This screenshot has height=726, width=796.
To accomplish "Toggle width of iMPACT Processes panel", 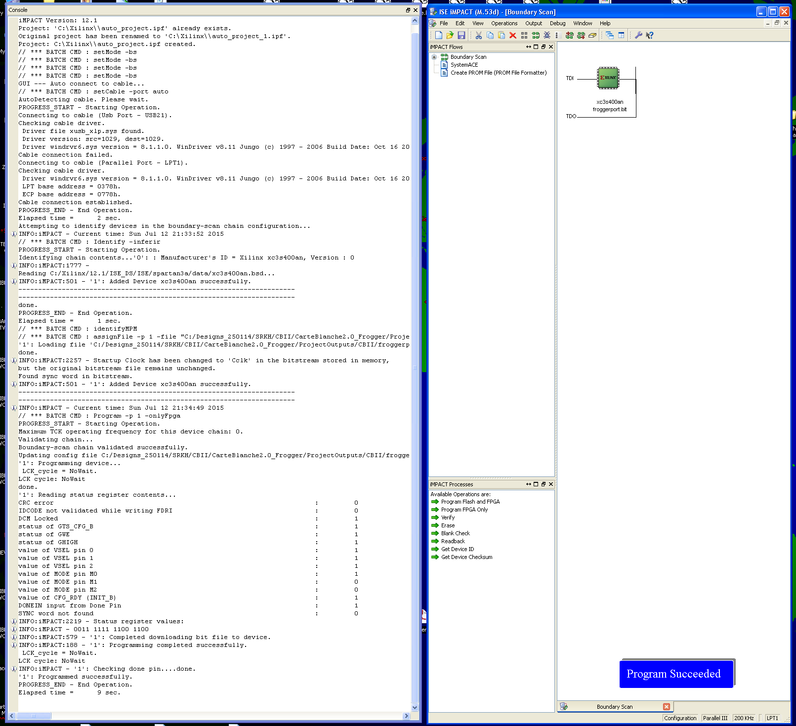I will pyautogui.click(x=529, y=484).
